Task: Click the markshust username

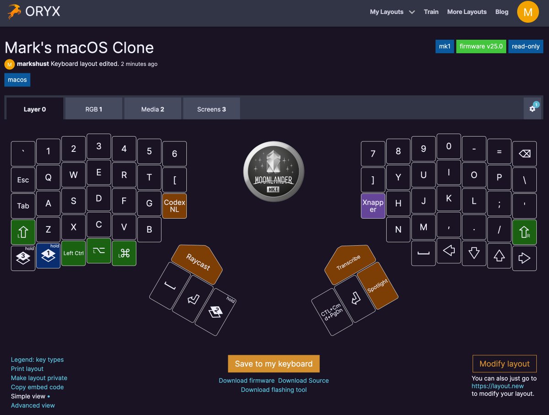Action: click(33, 64)
